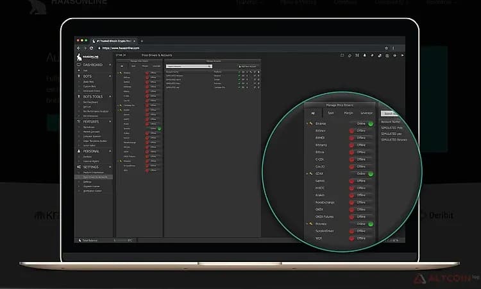This screenshot has height=289, width=481.
Task: Click the lock icon in the address bar
Action: (99, 48)
